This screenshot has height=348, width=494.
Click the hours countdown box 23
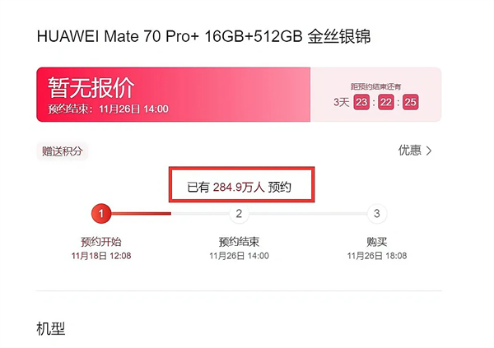click(x=361, y=102)
